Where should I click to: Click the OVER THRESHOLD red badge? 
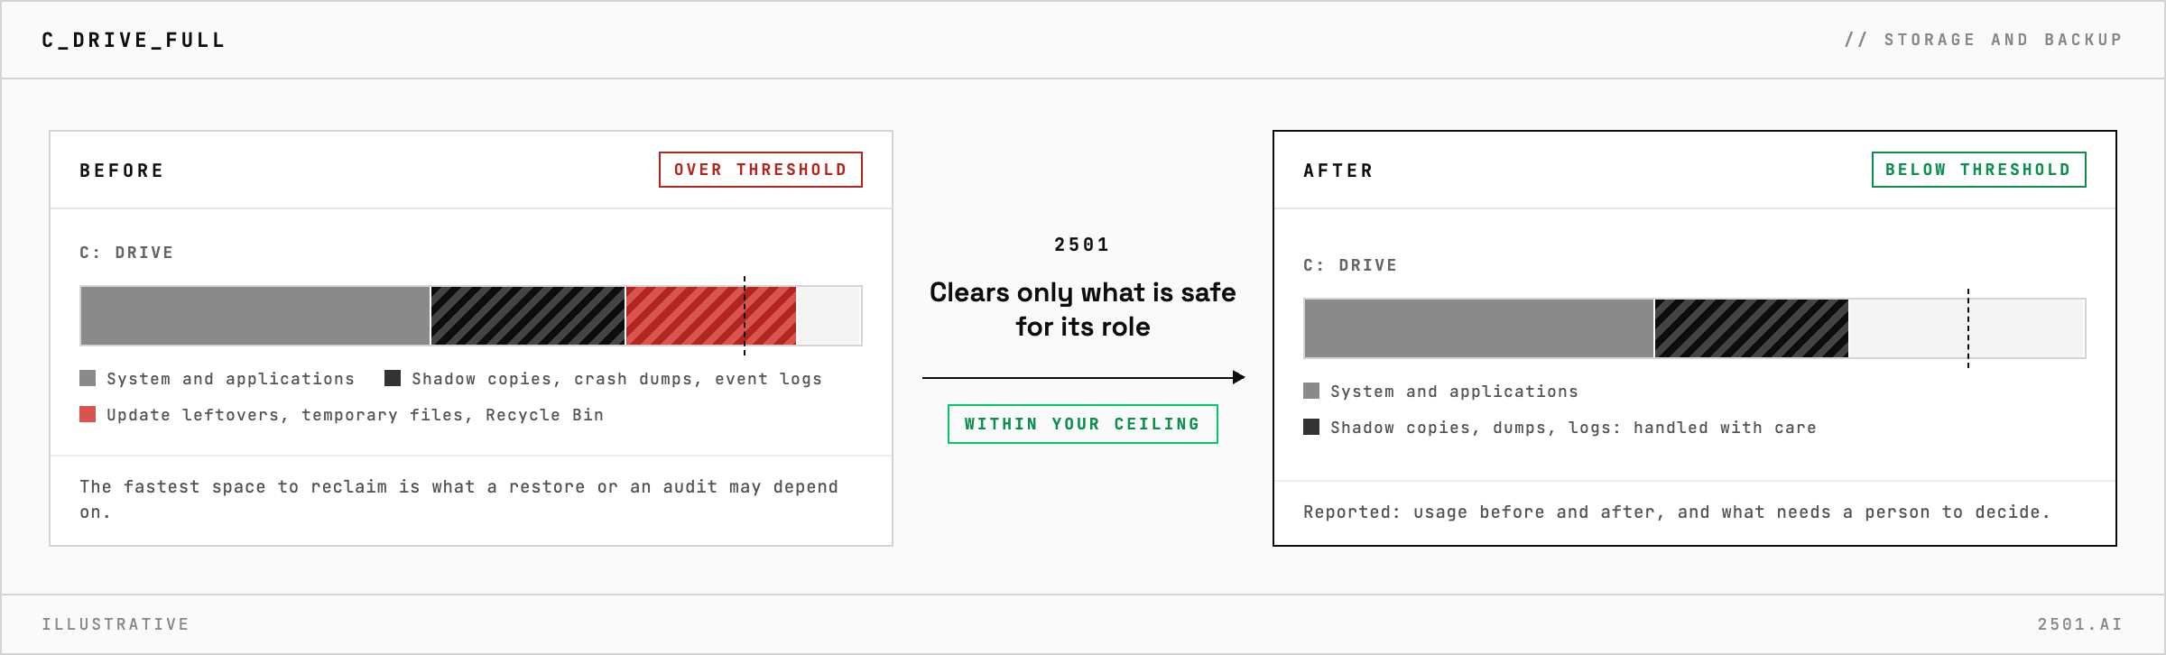coord(761,170)
